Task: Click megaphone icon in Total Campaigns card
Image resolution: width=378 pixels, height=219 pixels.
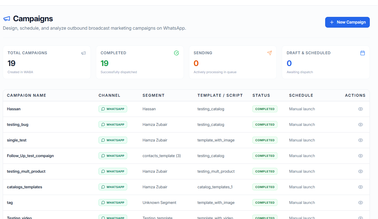Action: point(83,53)
